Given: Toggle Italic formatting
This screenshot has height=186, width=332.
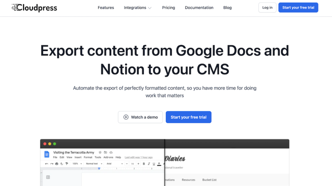Looking at the screenshot, I should coord(149,164).
